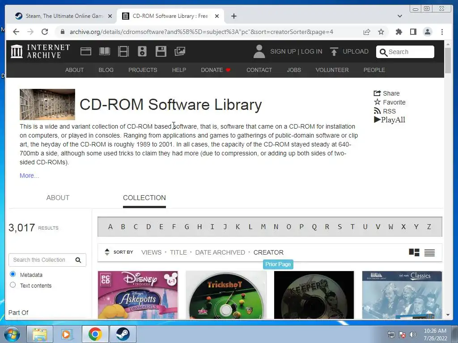Open Chrome's three-dot menu
This screenshot has width=458, height=343.
(442, 32)
